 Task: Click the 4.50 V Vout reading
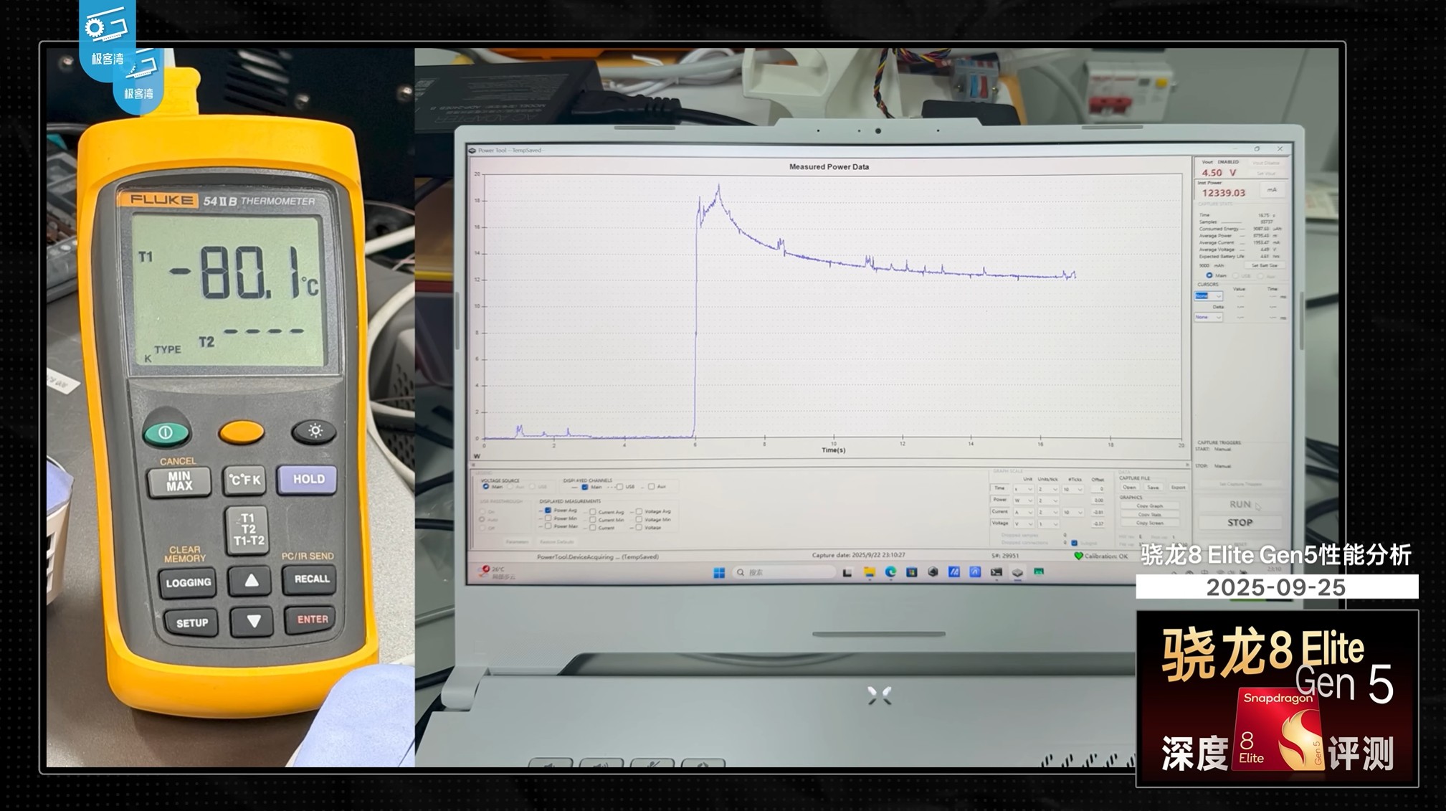click(x=1219, y=173)
